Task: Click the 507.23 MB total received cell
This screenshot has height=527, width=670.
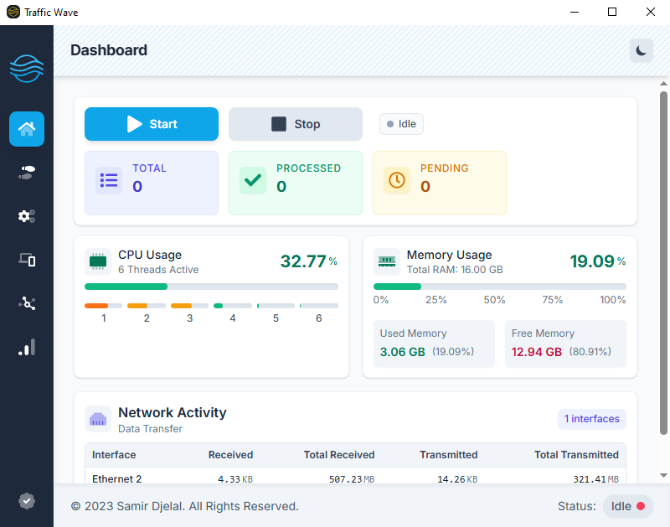Action: [x=351, y=479]
